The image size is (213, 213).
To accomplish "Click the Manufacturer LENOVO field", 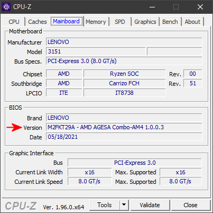I will coord(124,42).
